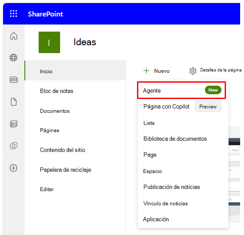
Task: Open the Nuevo dropdown button
Action: pos(156,71)
